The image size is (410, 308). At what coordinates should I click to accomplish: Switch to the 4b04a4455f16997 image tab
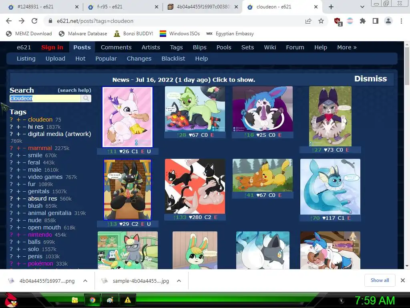(x=203, y=7)
